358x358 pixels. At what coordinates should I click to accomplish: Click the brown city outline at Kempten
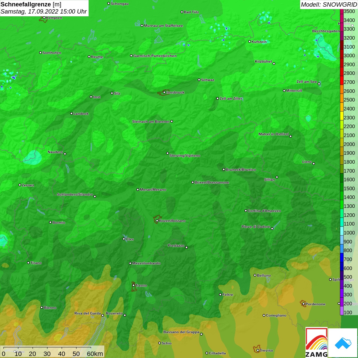pyautogui.click(x=43, y=19)
